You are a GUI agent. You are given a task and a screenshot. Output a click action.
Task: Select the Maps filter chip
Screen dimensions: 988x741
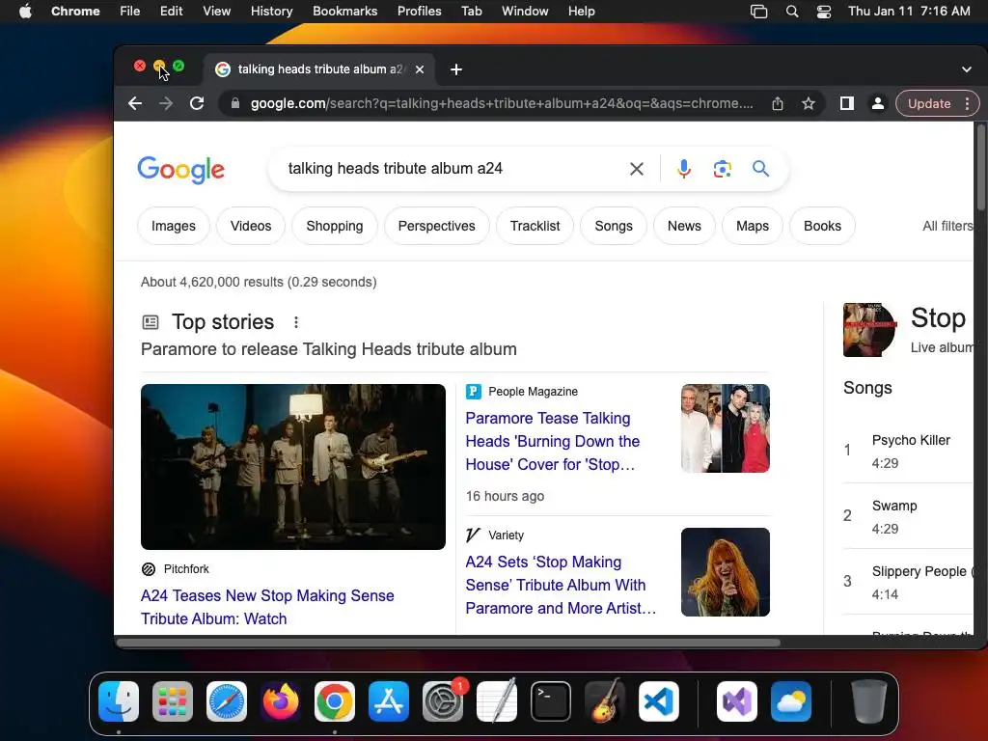coord(753,226)
